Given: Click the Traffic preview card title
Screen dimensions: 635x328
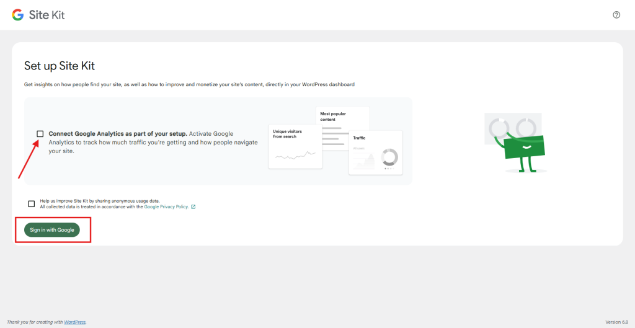Looking at the screenshot, I should [x=360, y=138].
